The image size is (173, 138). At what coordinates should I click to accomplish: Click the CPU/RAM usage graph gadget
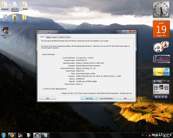(161, 59)
